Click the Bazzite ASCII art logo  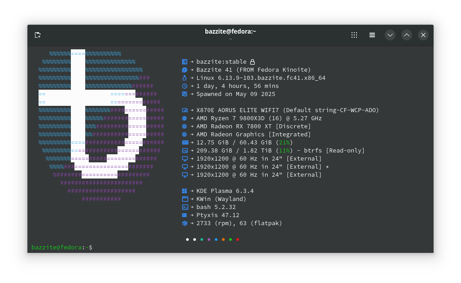(x=101, y=126)
